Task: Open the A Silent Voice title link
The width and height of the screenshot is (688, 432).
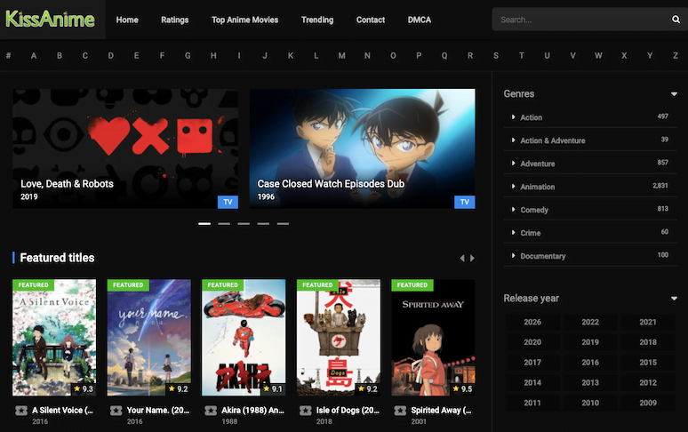Action: coord(62,411)
